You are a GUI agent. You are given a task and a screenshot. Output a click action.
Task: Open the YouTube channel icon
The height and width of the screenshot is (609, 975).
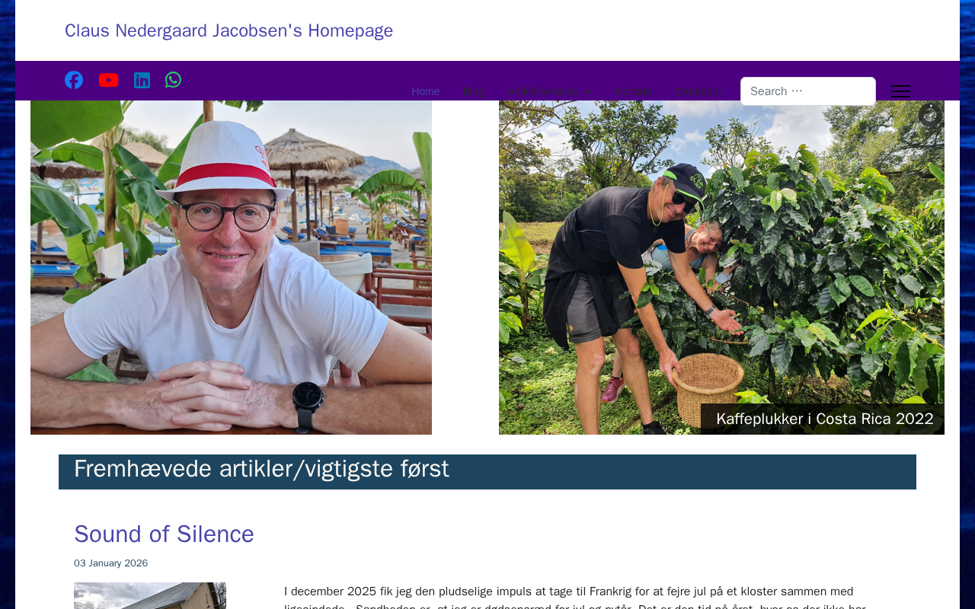coord(109,80)
